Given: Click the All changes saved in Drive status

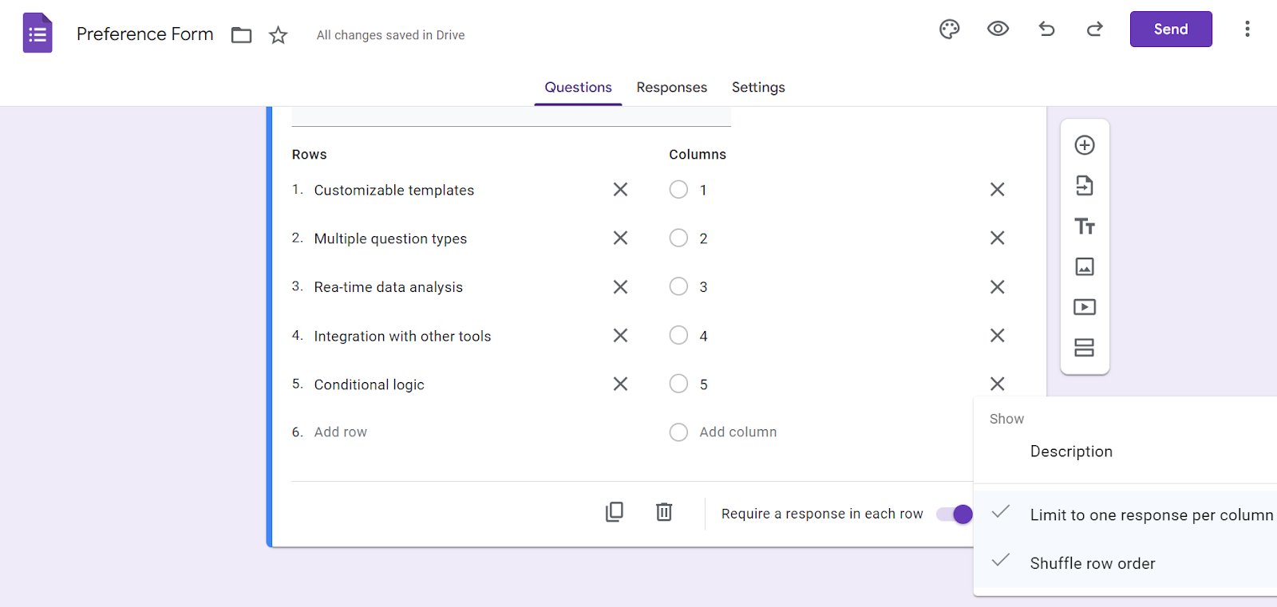Looking at the screenshot, I should click(390, 35).
